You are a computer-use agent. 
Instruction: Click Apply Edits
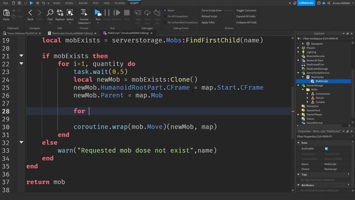[208, 22]
